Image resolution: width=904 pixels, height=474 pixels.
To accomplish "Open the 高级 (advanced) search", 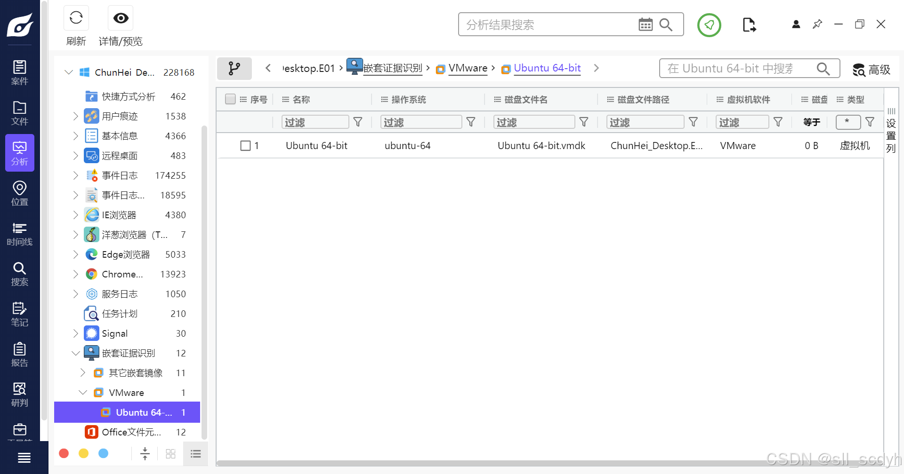I will pos(872,70).
